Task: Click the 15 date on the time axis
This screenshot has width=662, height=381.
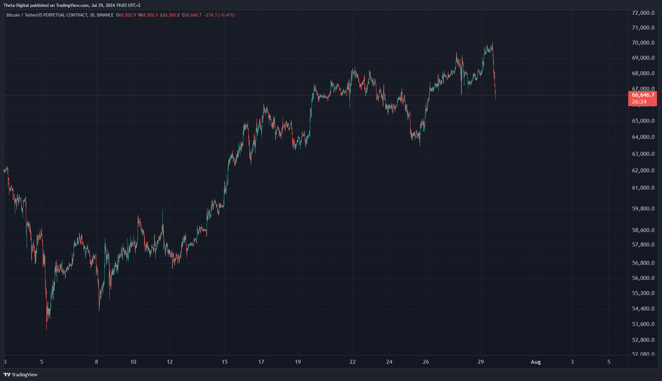Action: coord(225,362)
